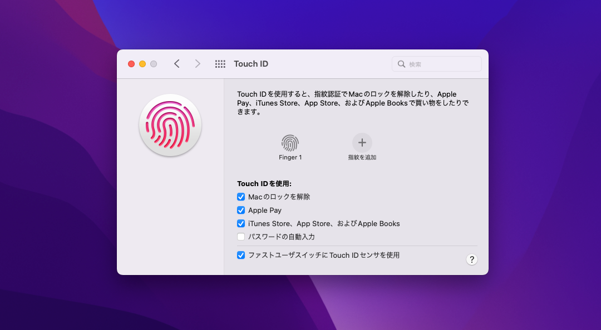Screen dimensions: 601x330
Task: Select the Finger 1 fingerprint icon
Action: tap(290, 143)
